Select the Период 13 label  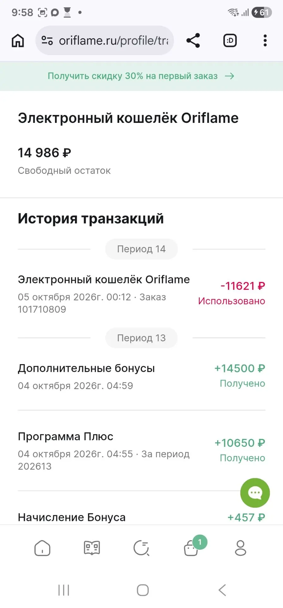(x=141, y=338)
